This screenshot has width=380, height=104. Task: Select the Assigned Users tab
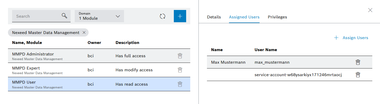click(x=244, y=17)
